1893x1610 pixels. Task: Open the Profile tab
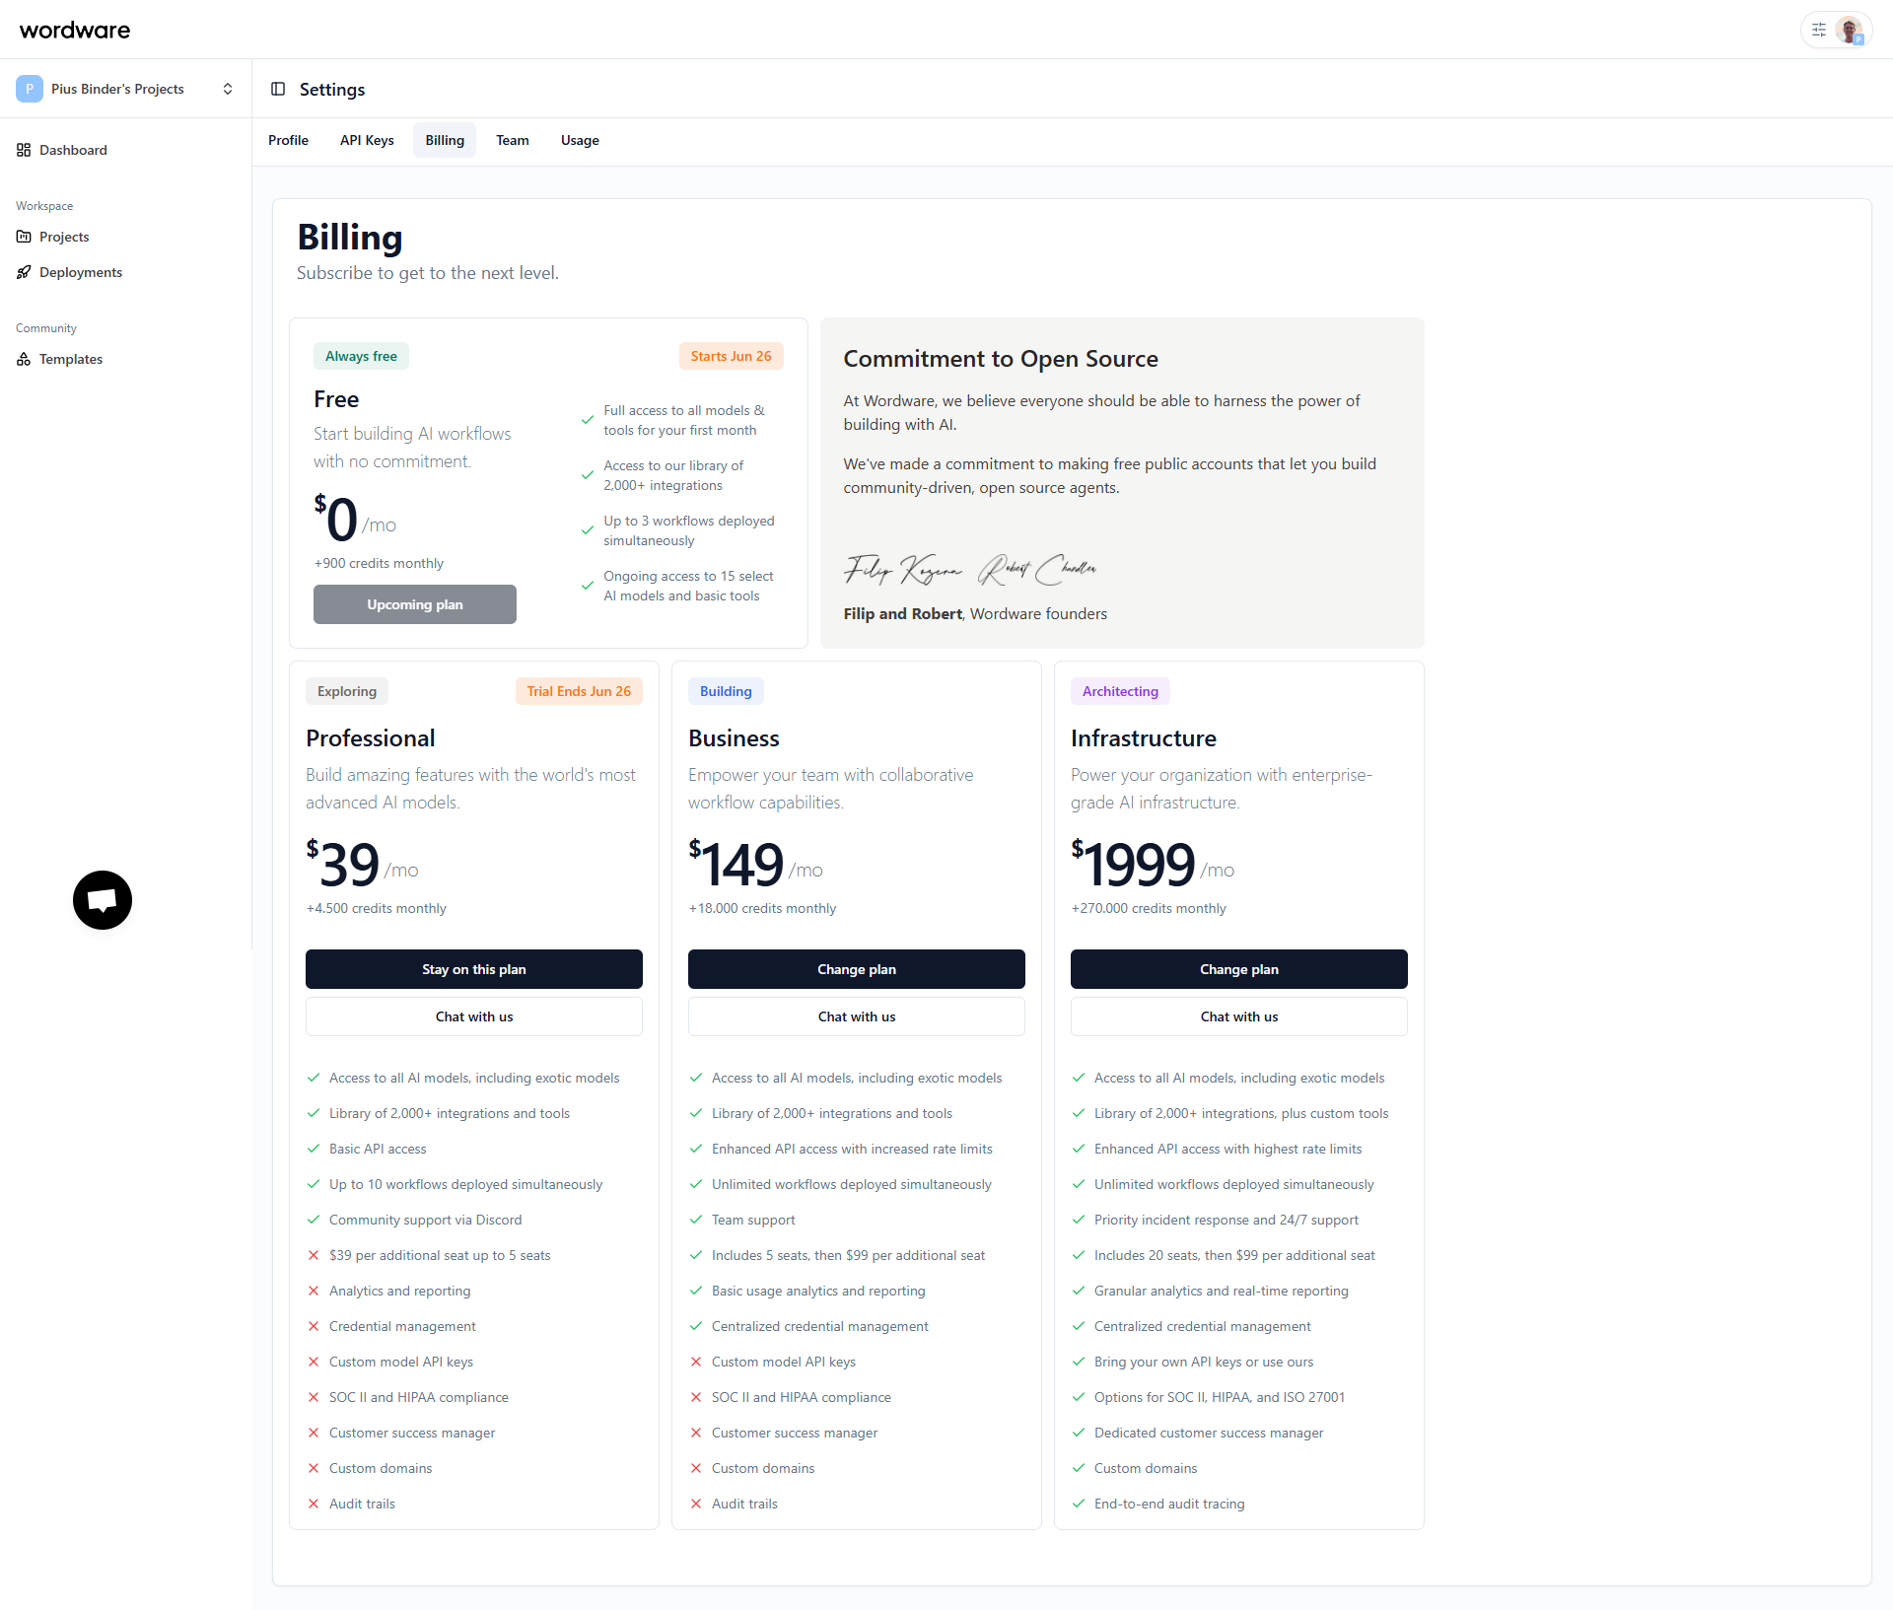click(288, 140)
